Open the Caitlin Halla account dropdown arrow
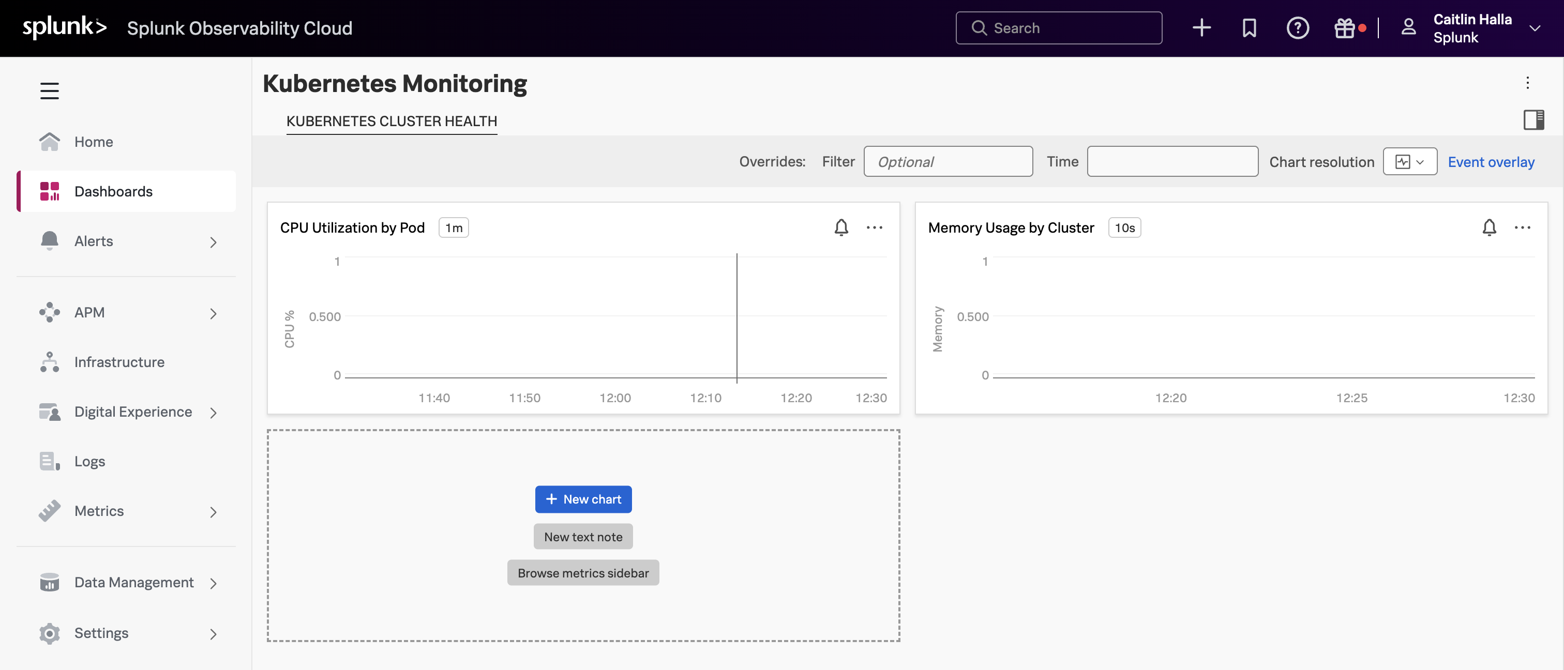The height and width of the screenshot is (670, 1564). [x=1534, y=28]
